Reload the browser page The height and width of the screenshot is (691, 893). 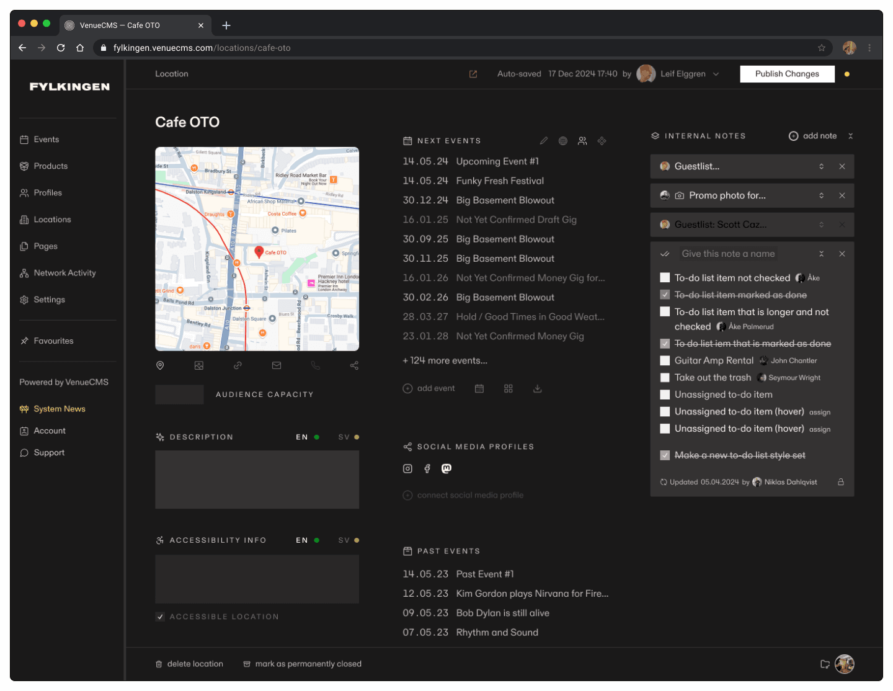(61, 48)
